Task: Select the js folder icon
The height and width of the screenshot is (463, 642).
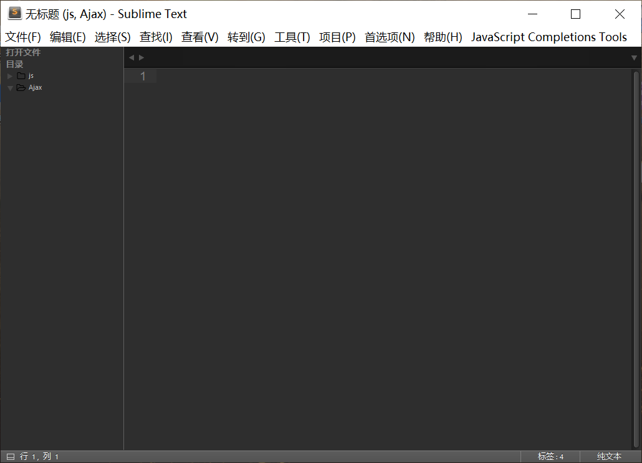Action: pyautogui.click(x=21, y=76)
